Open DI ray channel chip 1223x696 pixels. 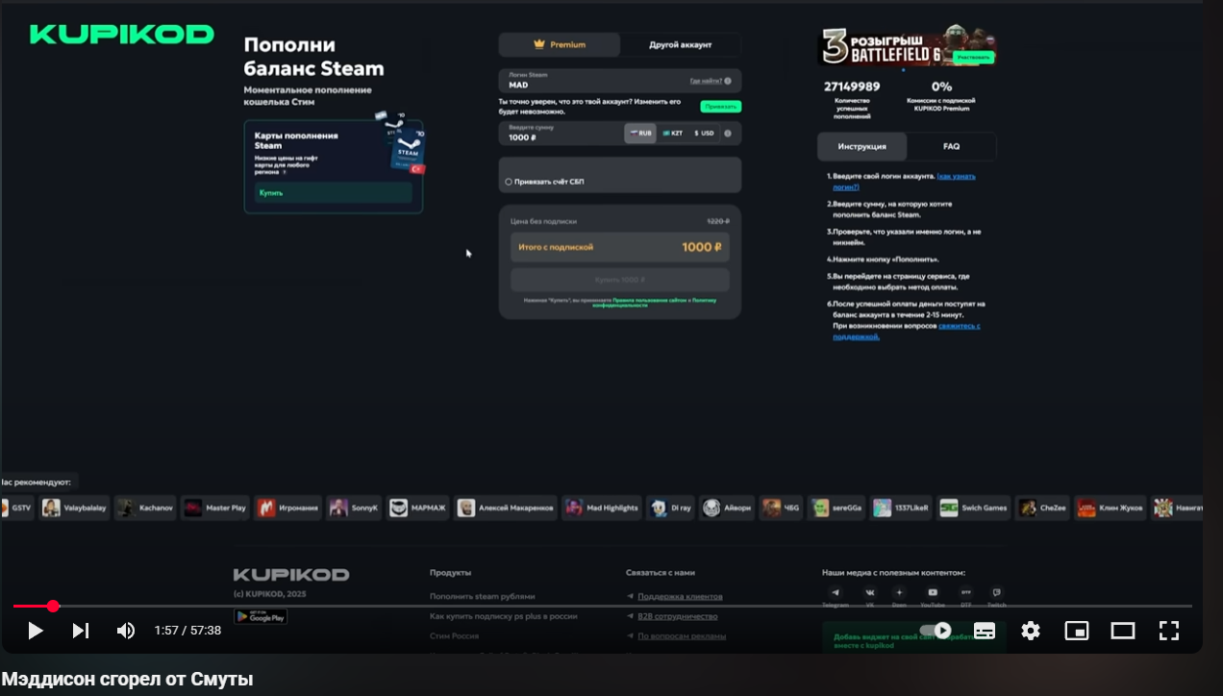point(671,508)
